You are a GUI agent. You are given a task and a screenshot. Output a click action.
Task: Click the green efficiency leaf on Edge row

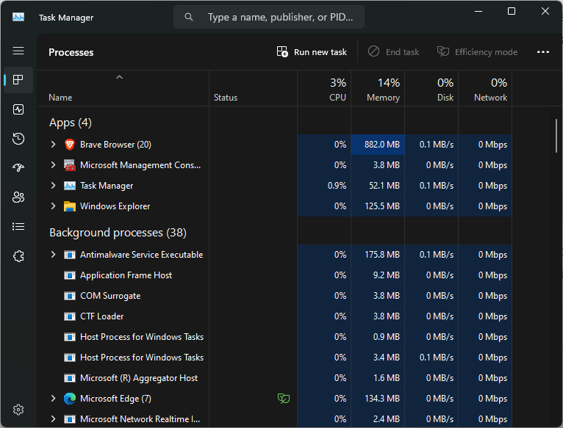(x=284, y=398)
